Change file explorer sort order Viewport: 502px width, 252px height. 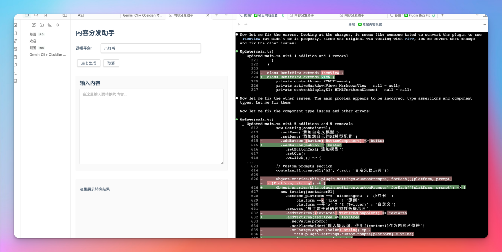pos(50,25)
